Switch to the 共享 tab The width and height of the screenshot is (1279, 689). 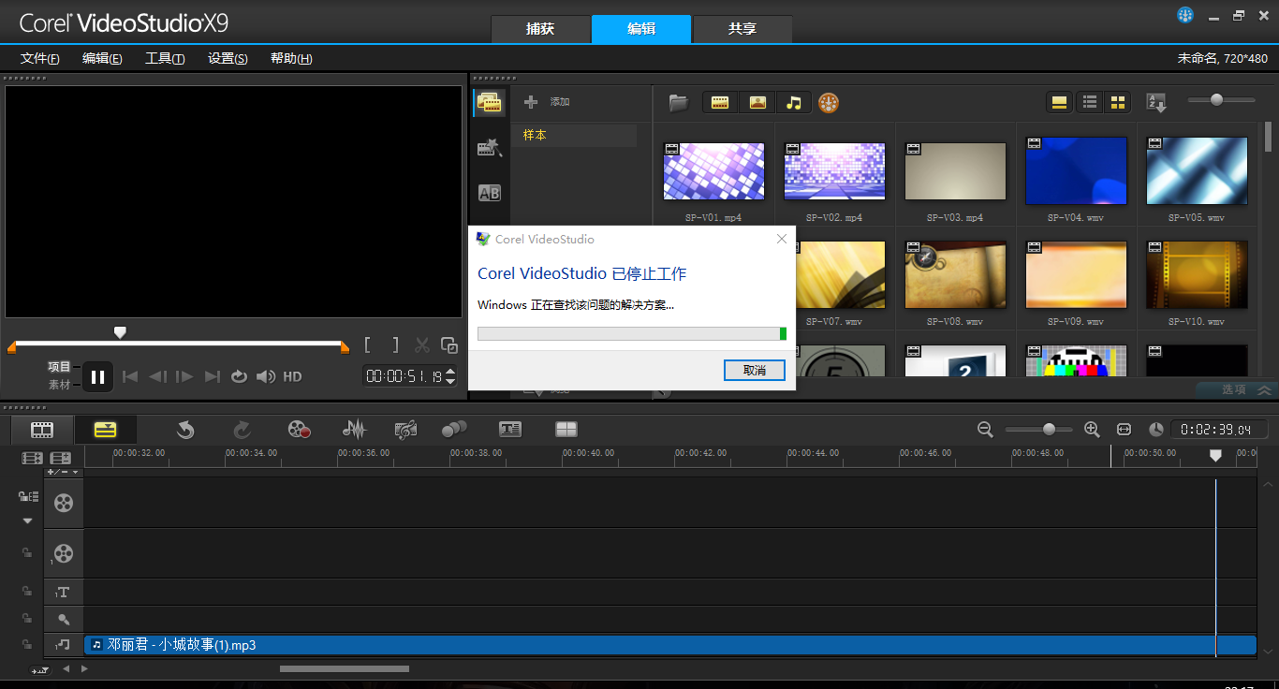(742, 29)
